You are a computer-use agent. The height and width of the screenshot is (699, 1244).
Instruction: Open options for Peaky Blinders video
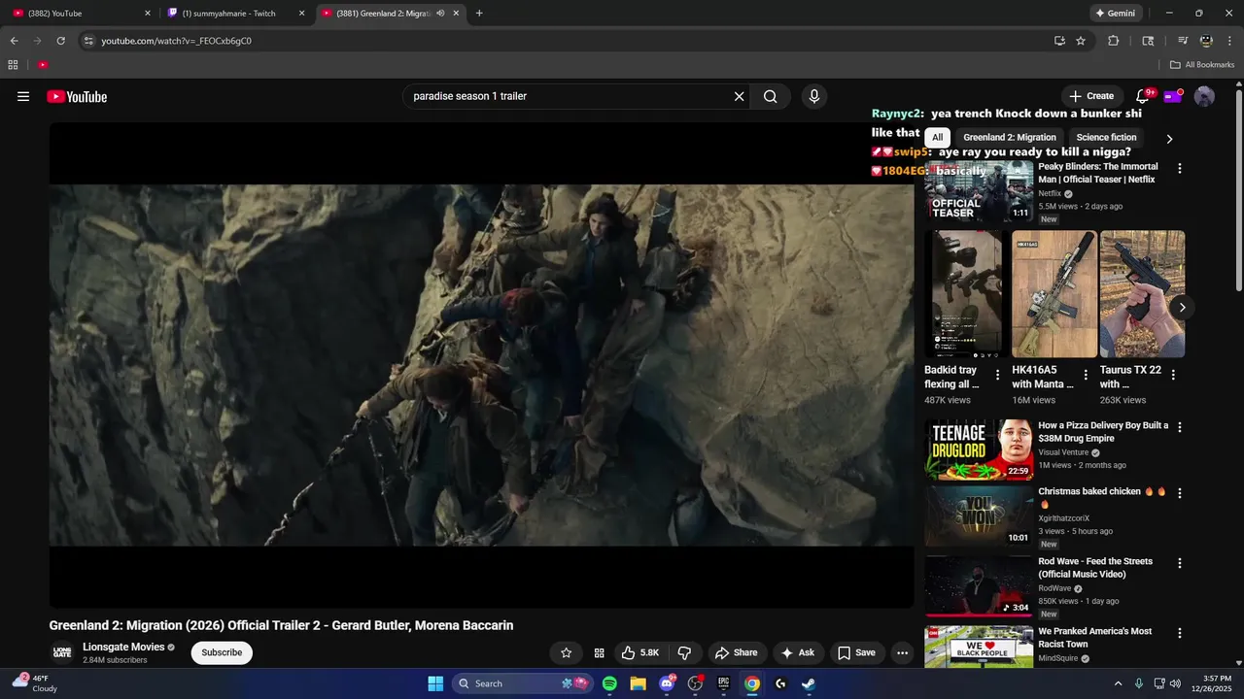1180,168
